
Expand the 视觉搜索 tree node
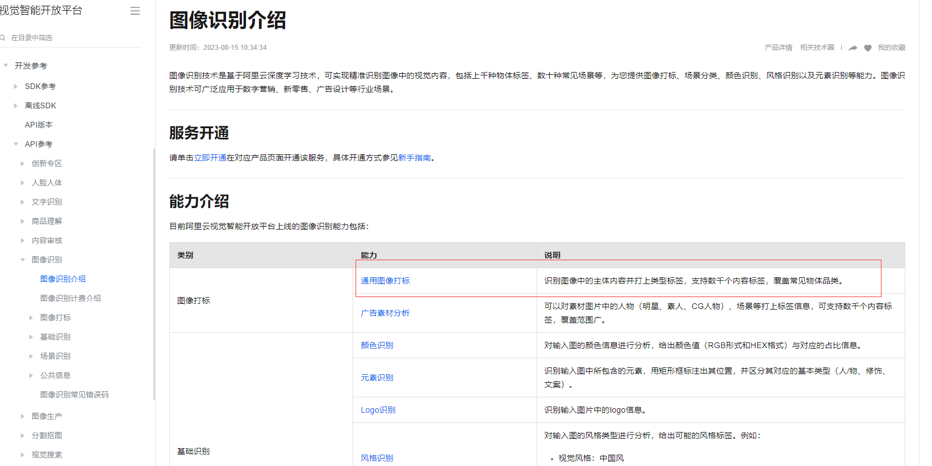click(23, 455)
